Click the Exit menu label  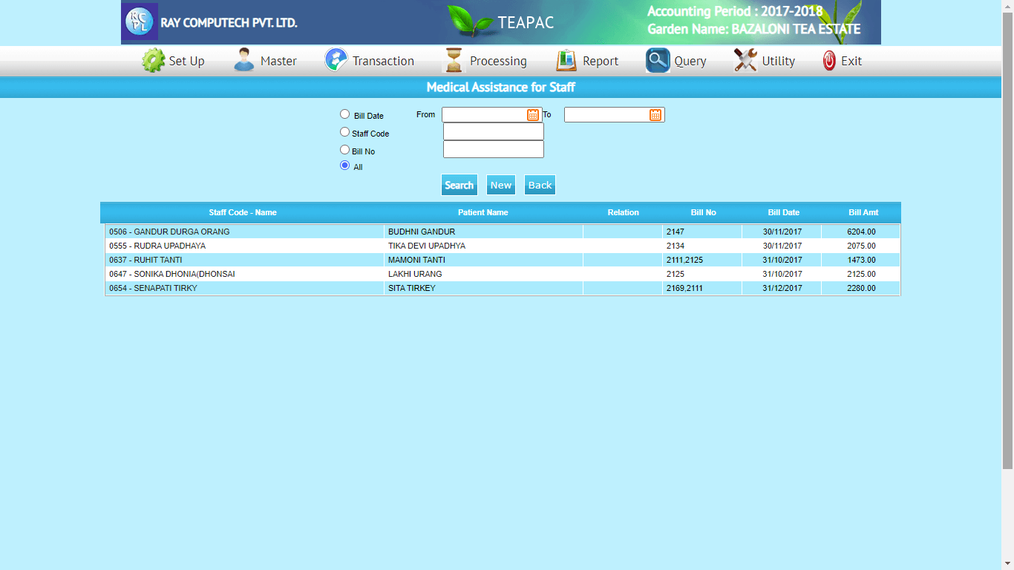pos(851,61)
